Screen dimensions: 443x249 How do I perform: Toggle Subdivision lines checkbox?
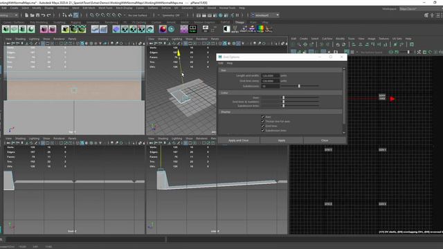click(263, 131)
